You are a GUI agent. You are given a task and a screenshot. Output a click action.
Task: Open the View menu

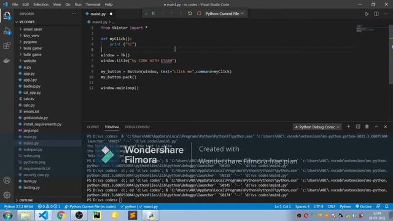(x=57, y=4)
